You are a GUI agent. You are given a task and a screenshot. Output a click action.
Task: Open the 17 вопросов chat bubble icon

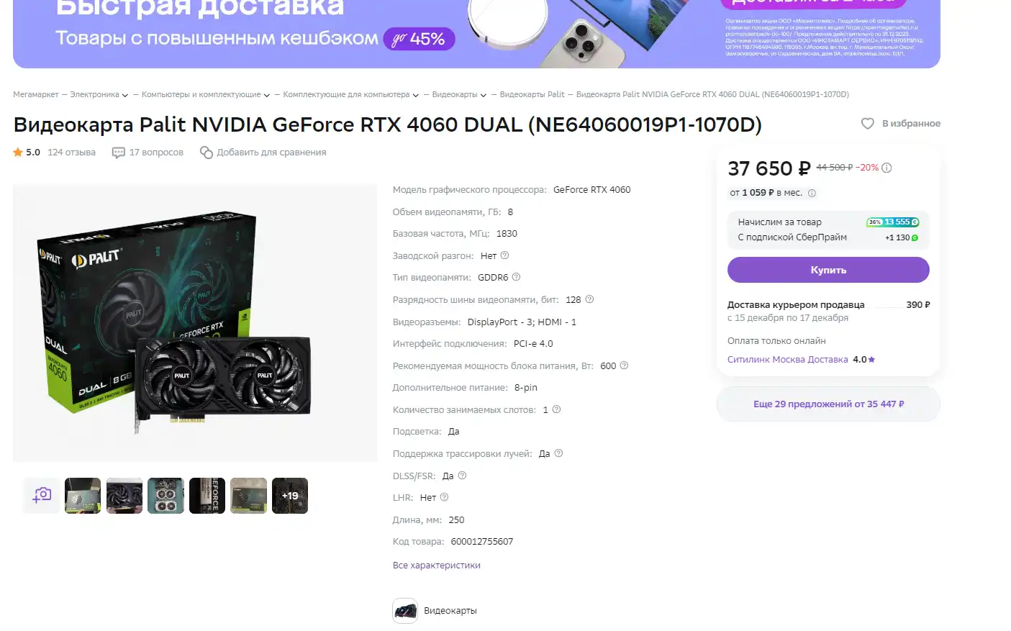[x=119, y=153]
